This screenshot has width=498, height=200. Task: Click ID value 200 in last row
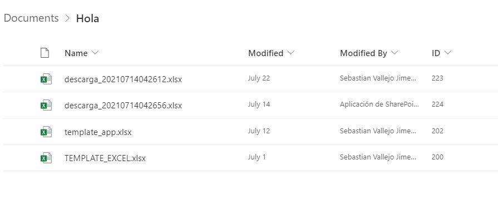pyautogui.click(x=437, y=157)
